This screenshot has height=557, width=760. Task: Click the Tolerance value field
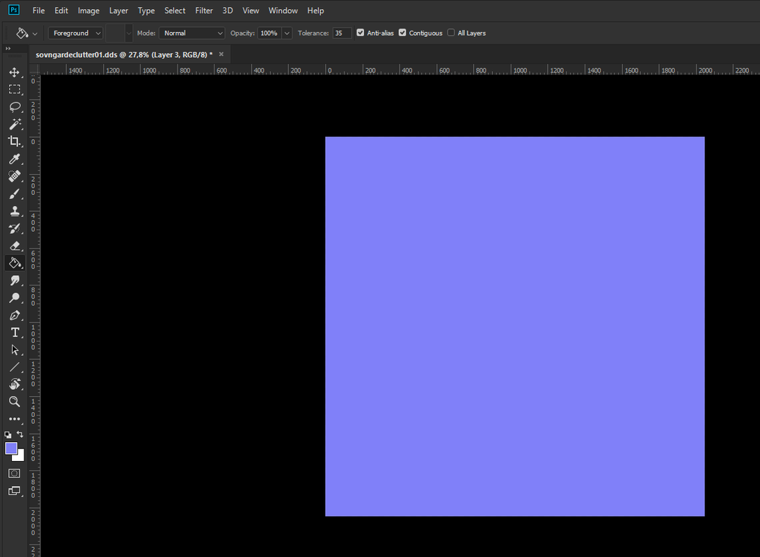tap(342, 33)
